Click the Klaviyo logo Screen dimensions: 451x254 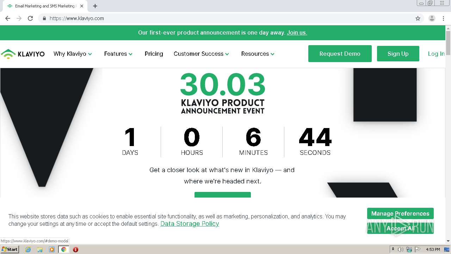tap(23, 54)
